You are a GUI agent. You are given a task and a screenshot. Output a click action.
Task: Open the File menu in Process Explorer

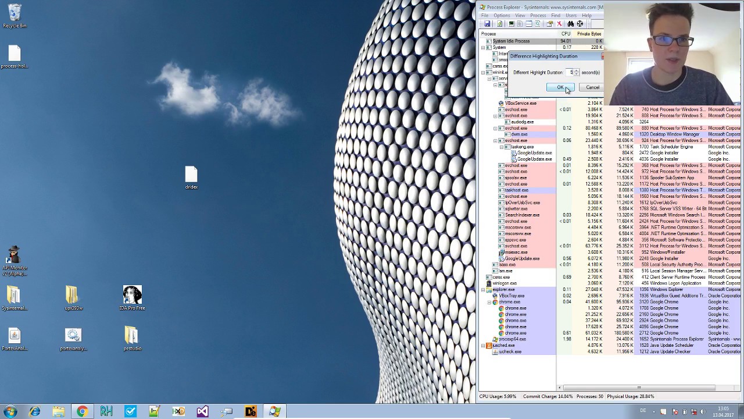[x=485, y=16]
